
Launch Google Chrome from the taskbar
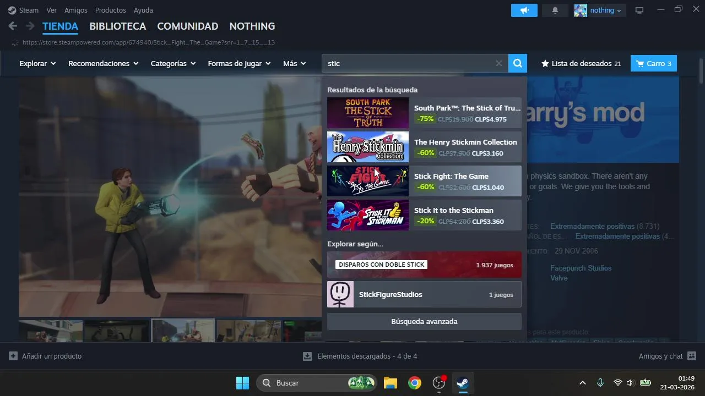(x=415, y=383)
